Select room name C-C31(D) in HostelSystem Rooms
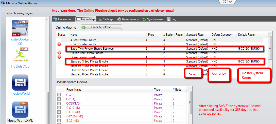 coord(72,95)
